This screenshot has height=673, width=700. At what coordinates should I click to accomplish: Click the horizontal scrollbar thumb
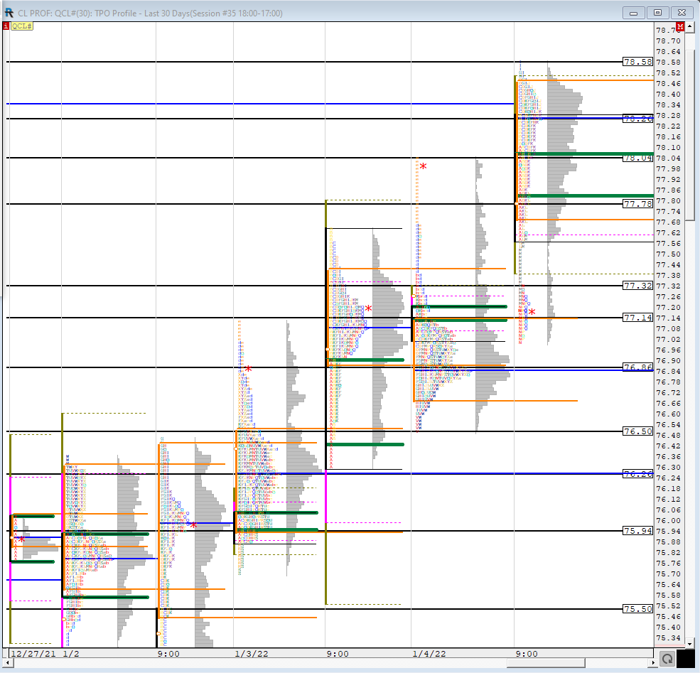[546, 663]
